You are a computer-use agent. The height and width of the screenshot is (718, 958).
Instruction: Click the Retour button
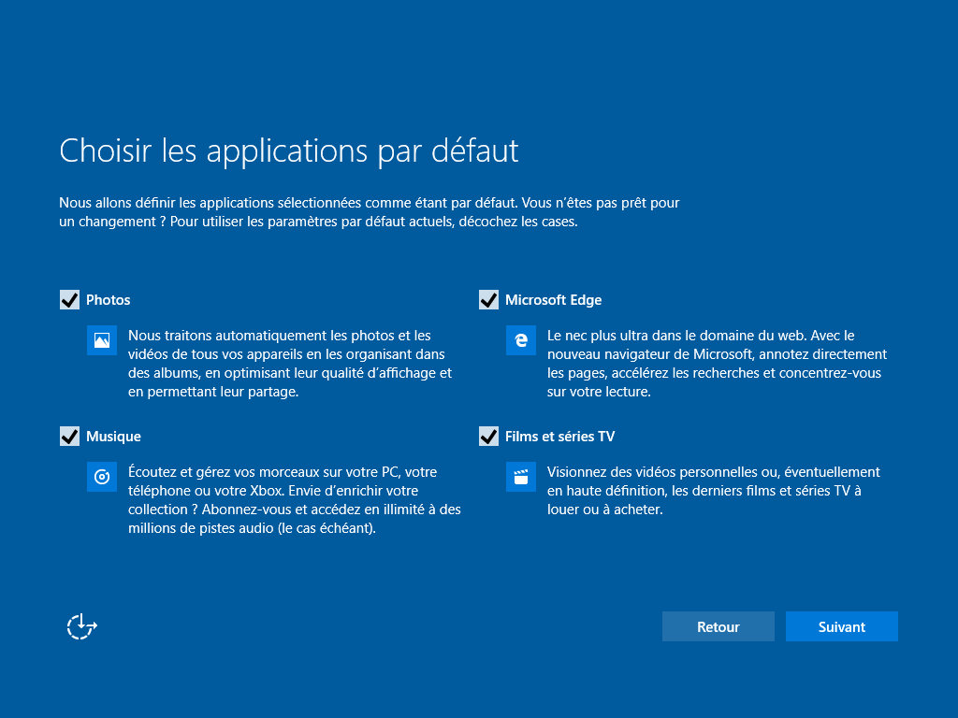coord(718,626)
